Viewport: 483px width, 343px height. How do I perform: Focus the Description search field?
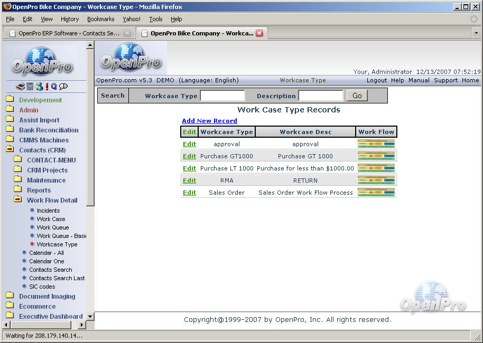[x=321, y=96]
